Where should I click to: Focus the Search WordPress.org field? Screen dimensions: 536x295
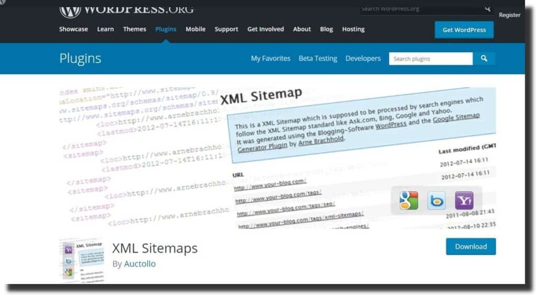coord(421,9)
